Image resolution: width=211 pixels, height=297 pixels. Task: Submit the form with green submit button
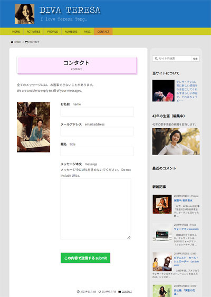click(85, 258)
